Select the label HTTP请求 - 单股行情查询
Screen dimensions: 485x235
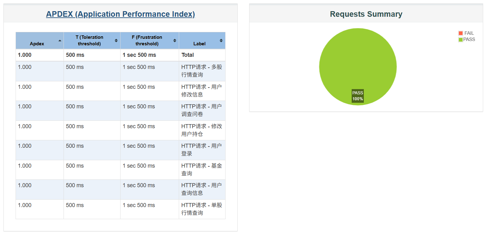click(x=202, y=209)
